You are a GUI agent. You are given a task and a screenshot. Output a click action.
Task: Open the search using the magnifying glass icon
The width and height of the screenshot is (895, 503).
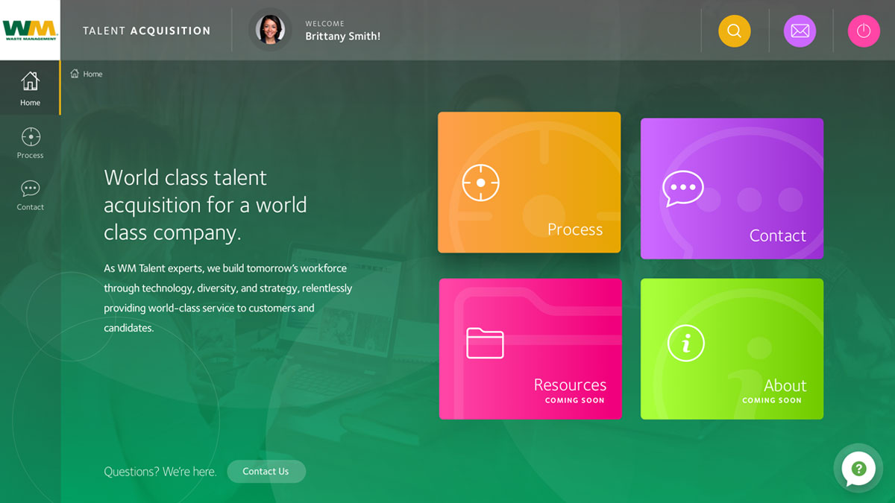(734, 31)
